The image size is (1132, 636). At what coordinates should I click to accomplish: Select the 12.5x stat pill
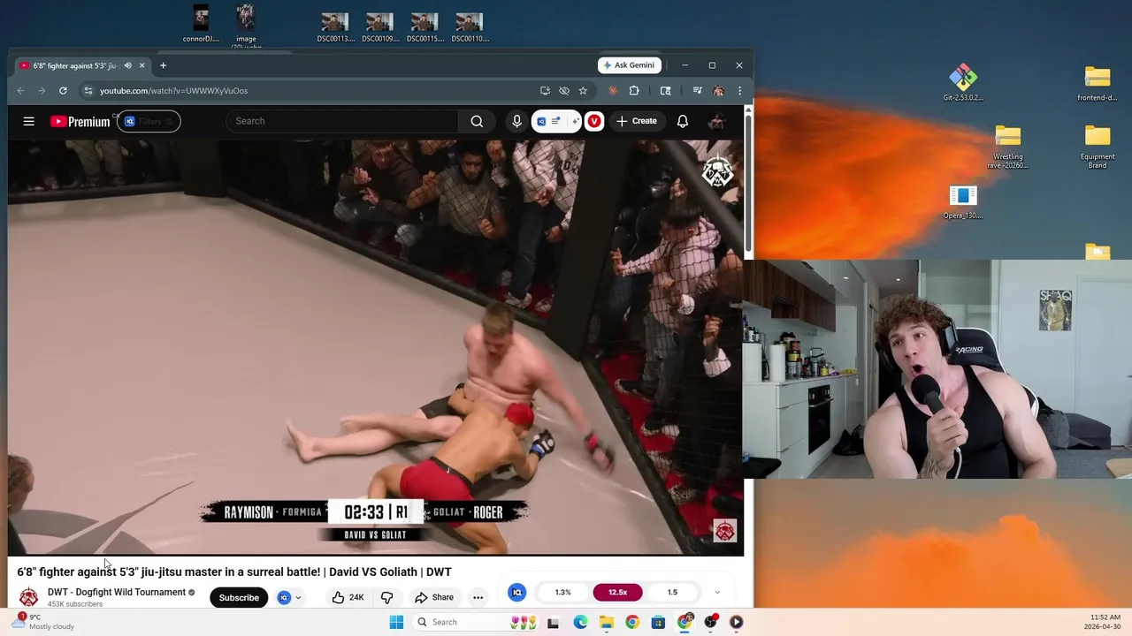pos(617,593)
